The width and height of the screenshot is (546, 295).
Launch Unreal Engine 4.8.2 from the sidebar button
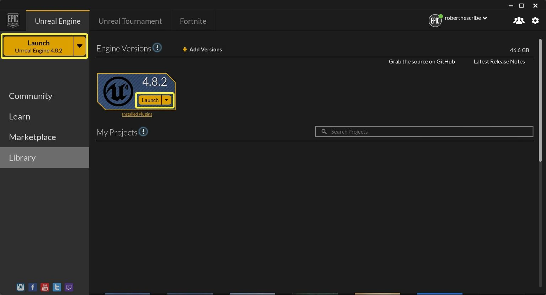38,46
